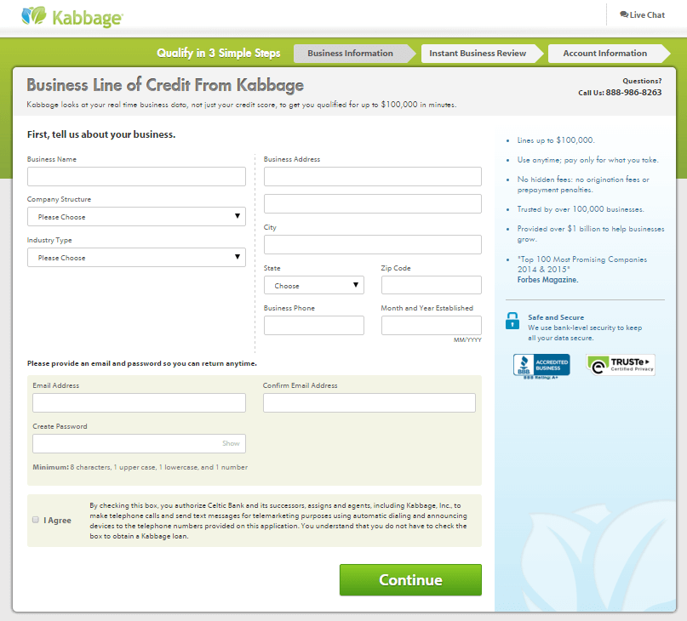
Task: Click the Month and Year Established field
Action: click(431, 326)
